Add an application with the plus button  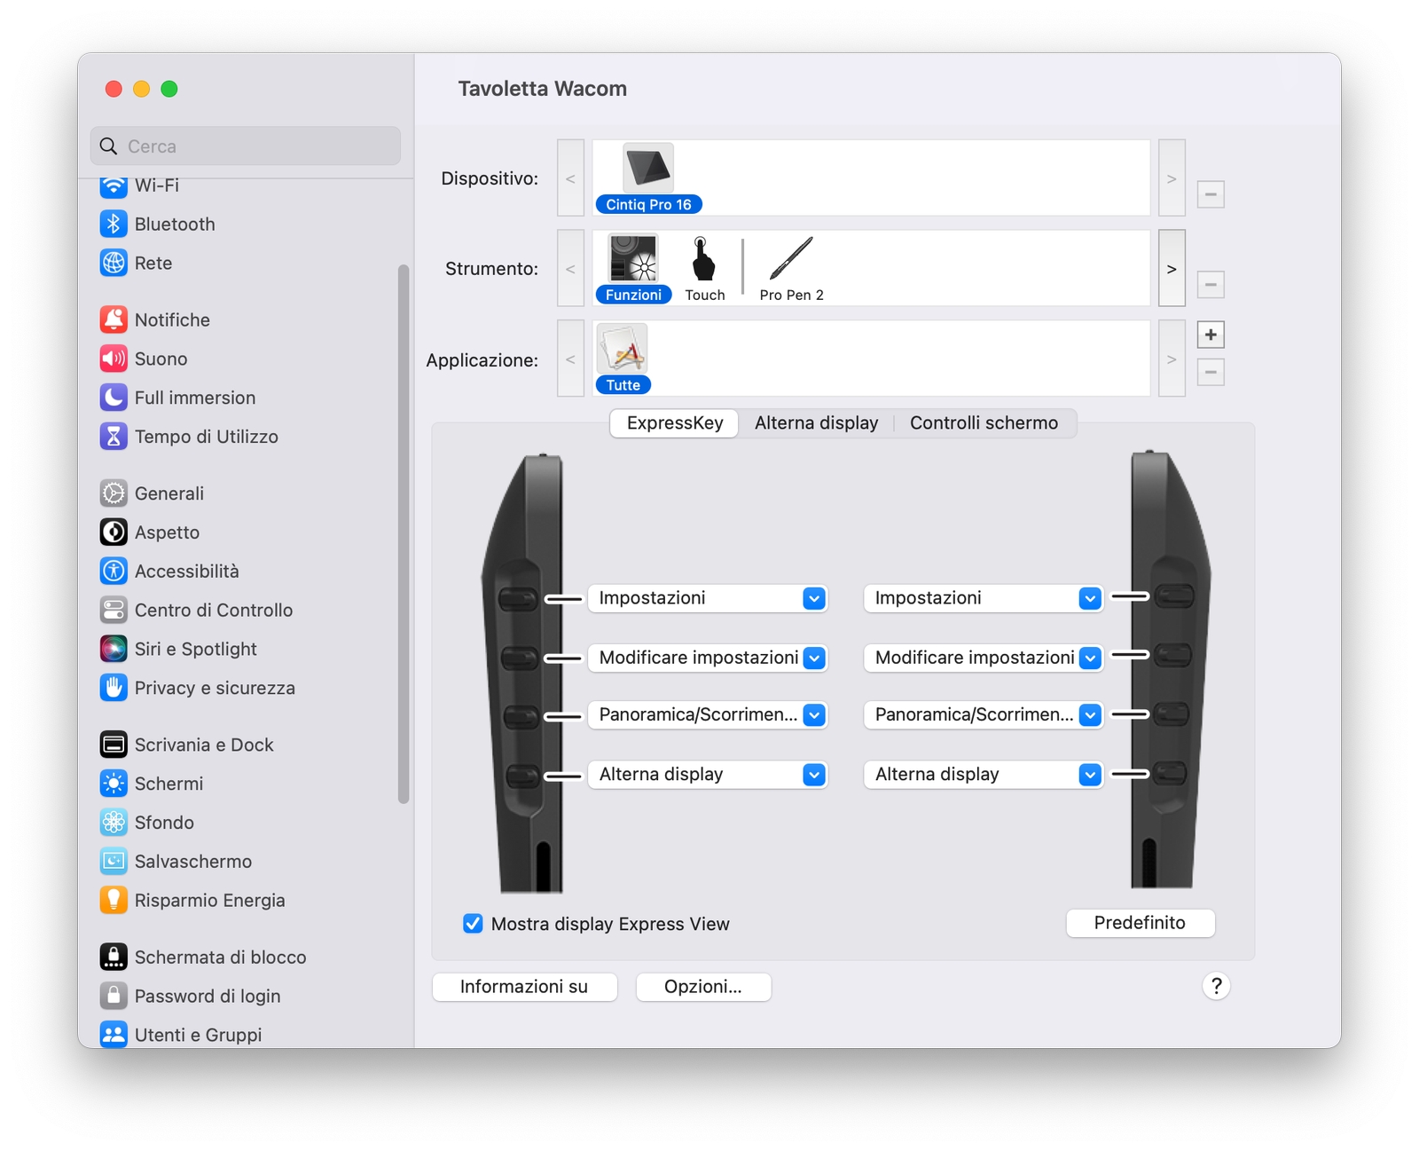tap(1211, 335)
